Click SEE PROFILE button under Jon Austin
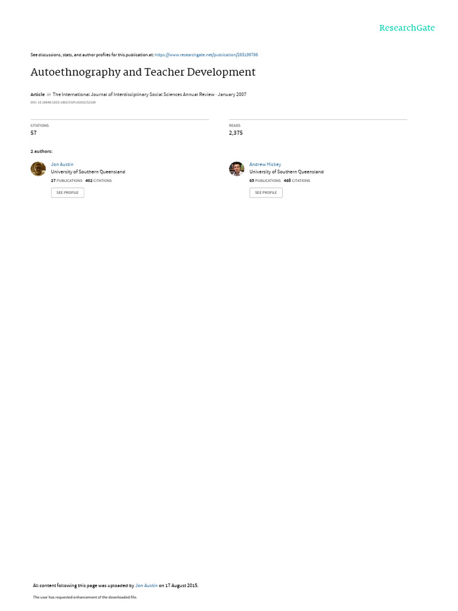 tap(67, 193)
